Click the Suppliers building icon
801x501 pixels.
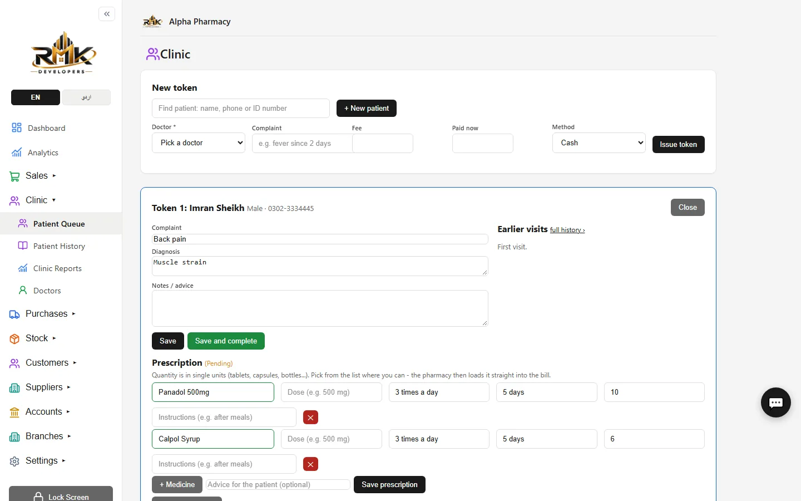(x=14, y=388)
